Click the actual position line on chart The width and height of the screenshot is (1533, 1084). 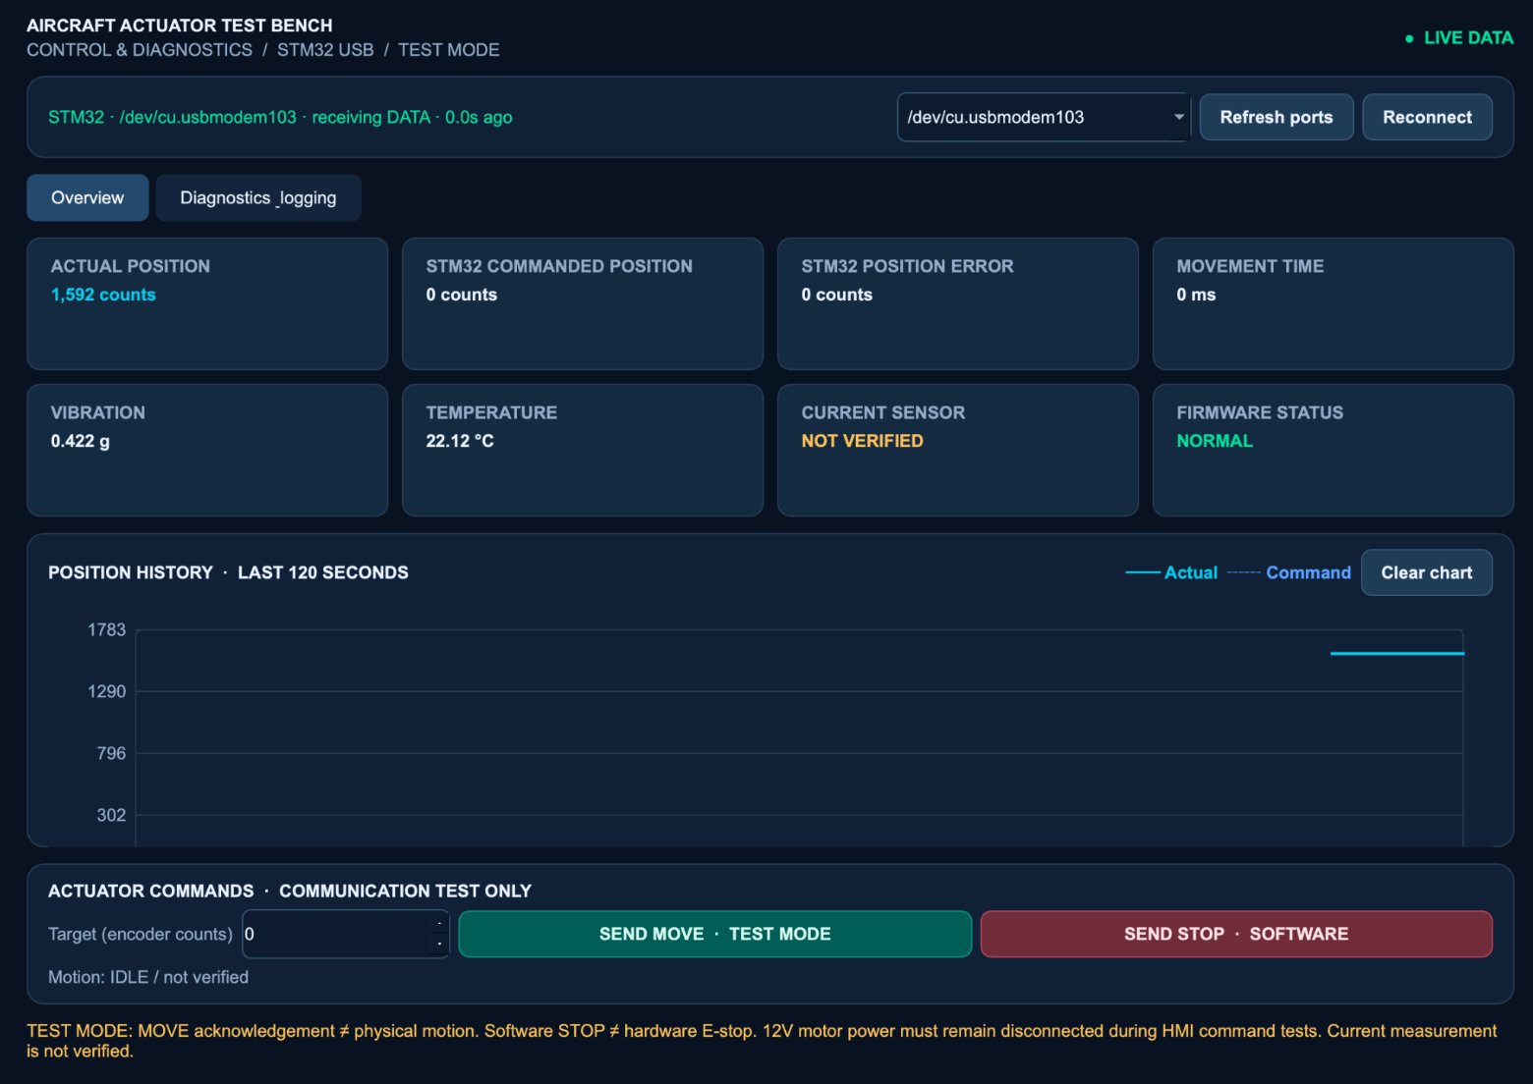[x=1397, y=653]
